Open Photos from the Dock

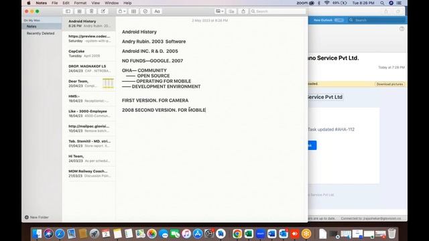pos(151,234)
